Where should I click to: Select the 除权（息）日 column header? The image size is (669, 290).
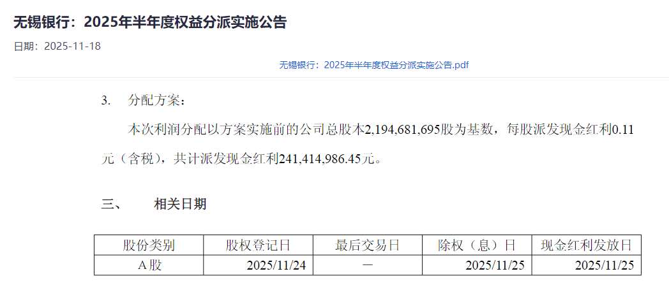point(477,245)
